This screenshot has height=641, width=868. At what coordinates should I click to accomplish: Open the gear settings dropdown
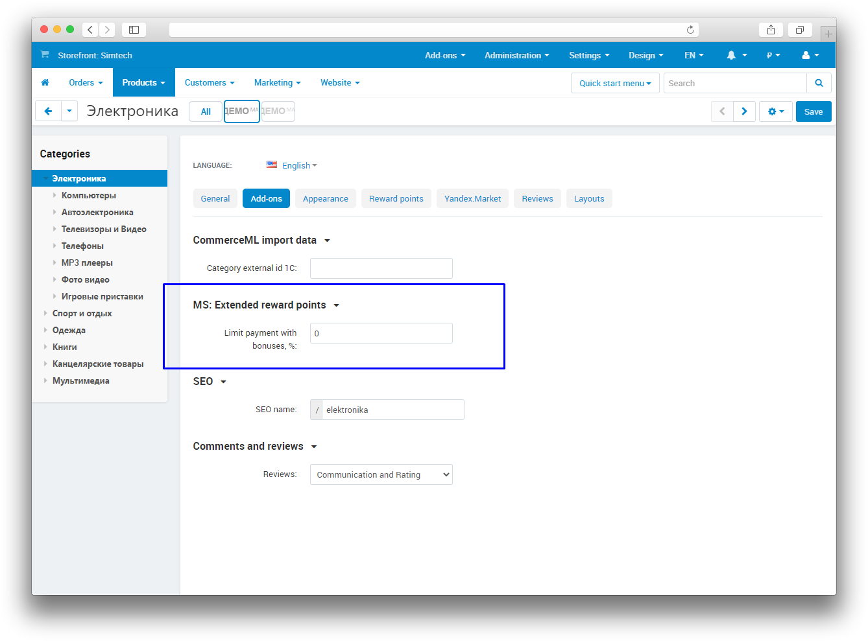click(775, 111)
